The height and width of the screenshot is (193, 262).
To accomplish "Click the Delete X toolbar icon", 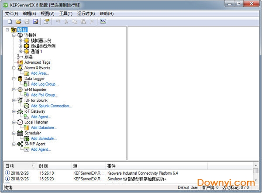I will click(x=92, y=21).
